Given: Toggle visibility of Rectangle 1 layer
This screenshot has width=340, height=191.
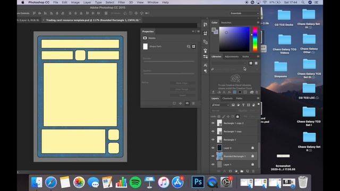Looking at the screenshot, I should [213, 140].
